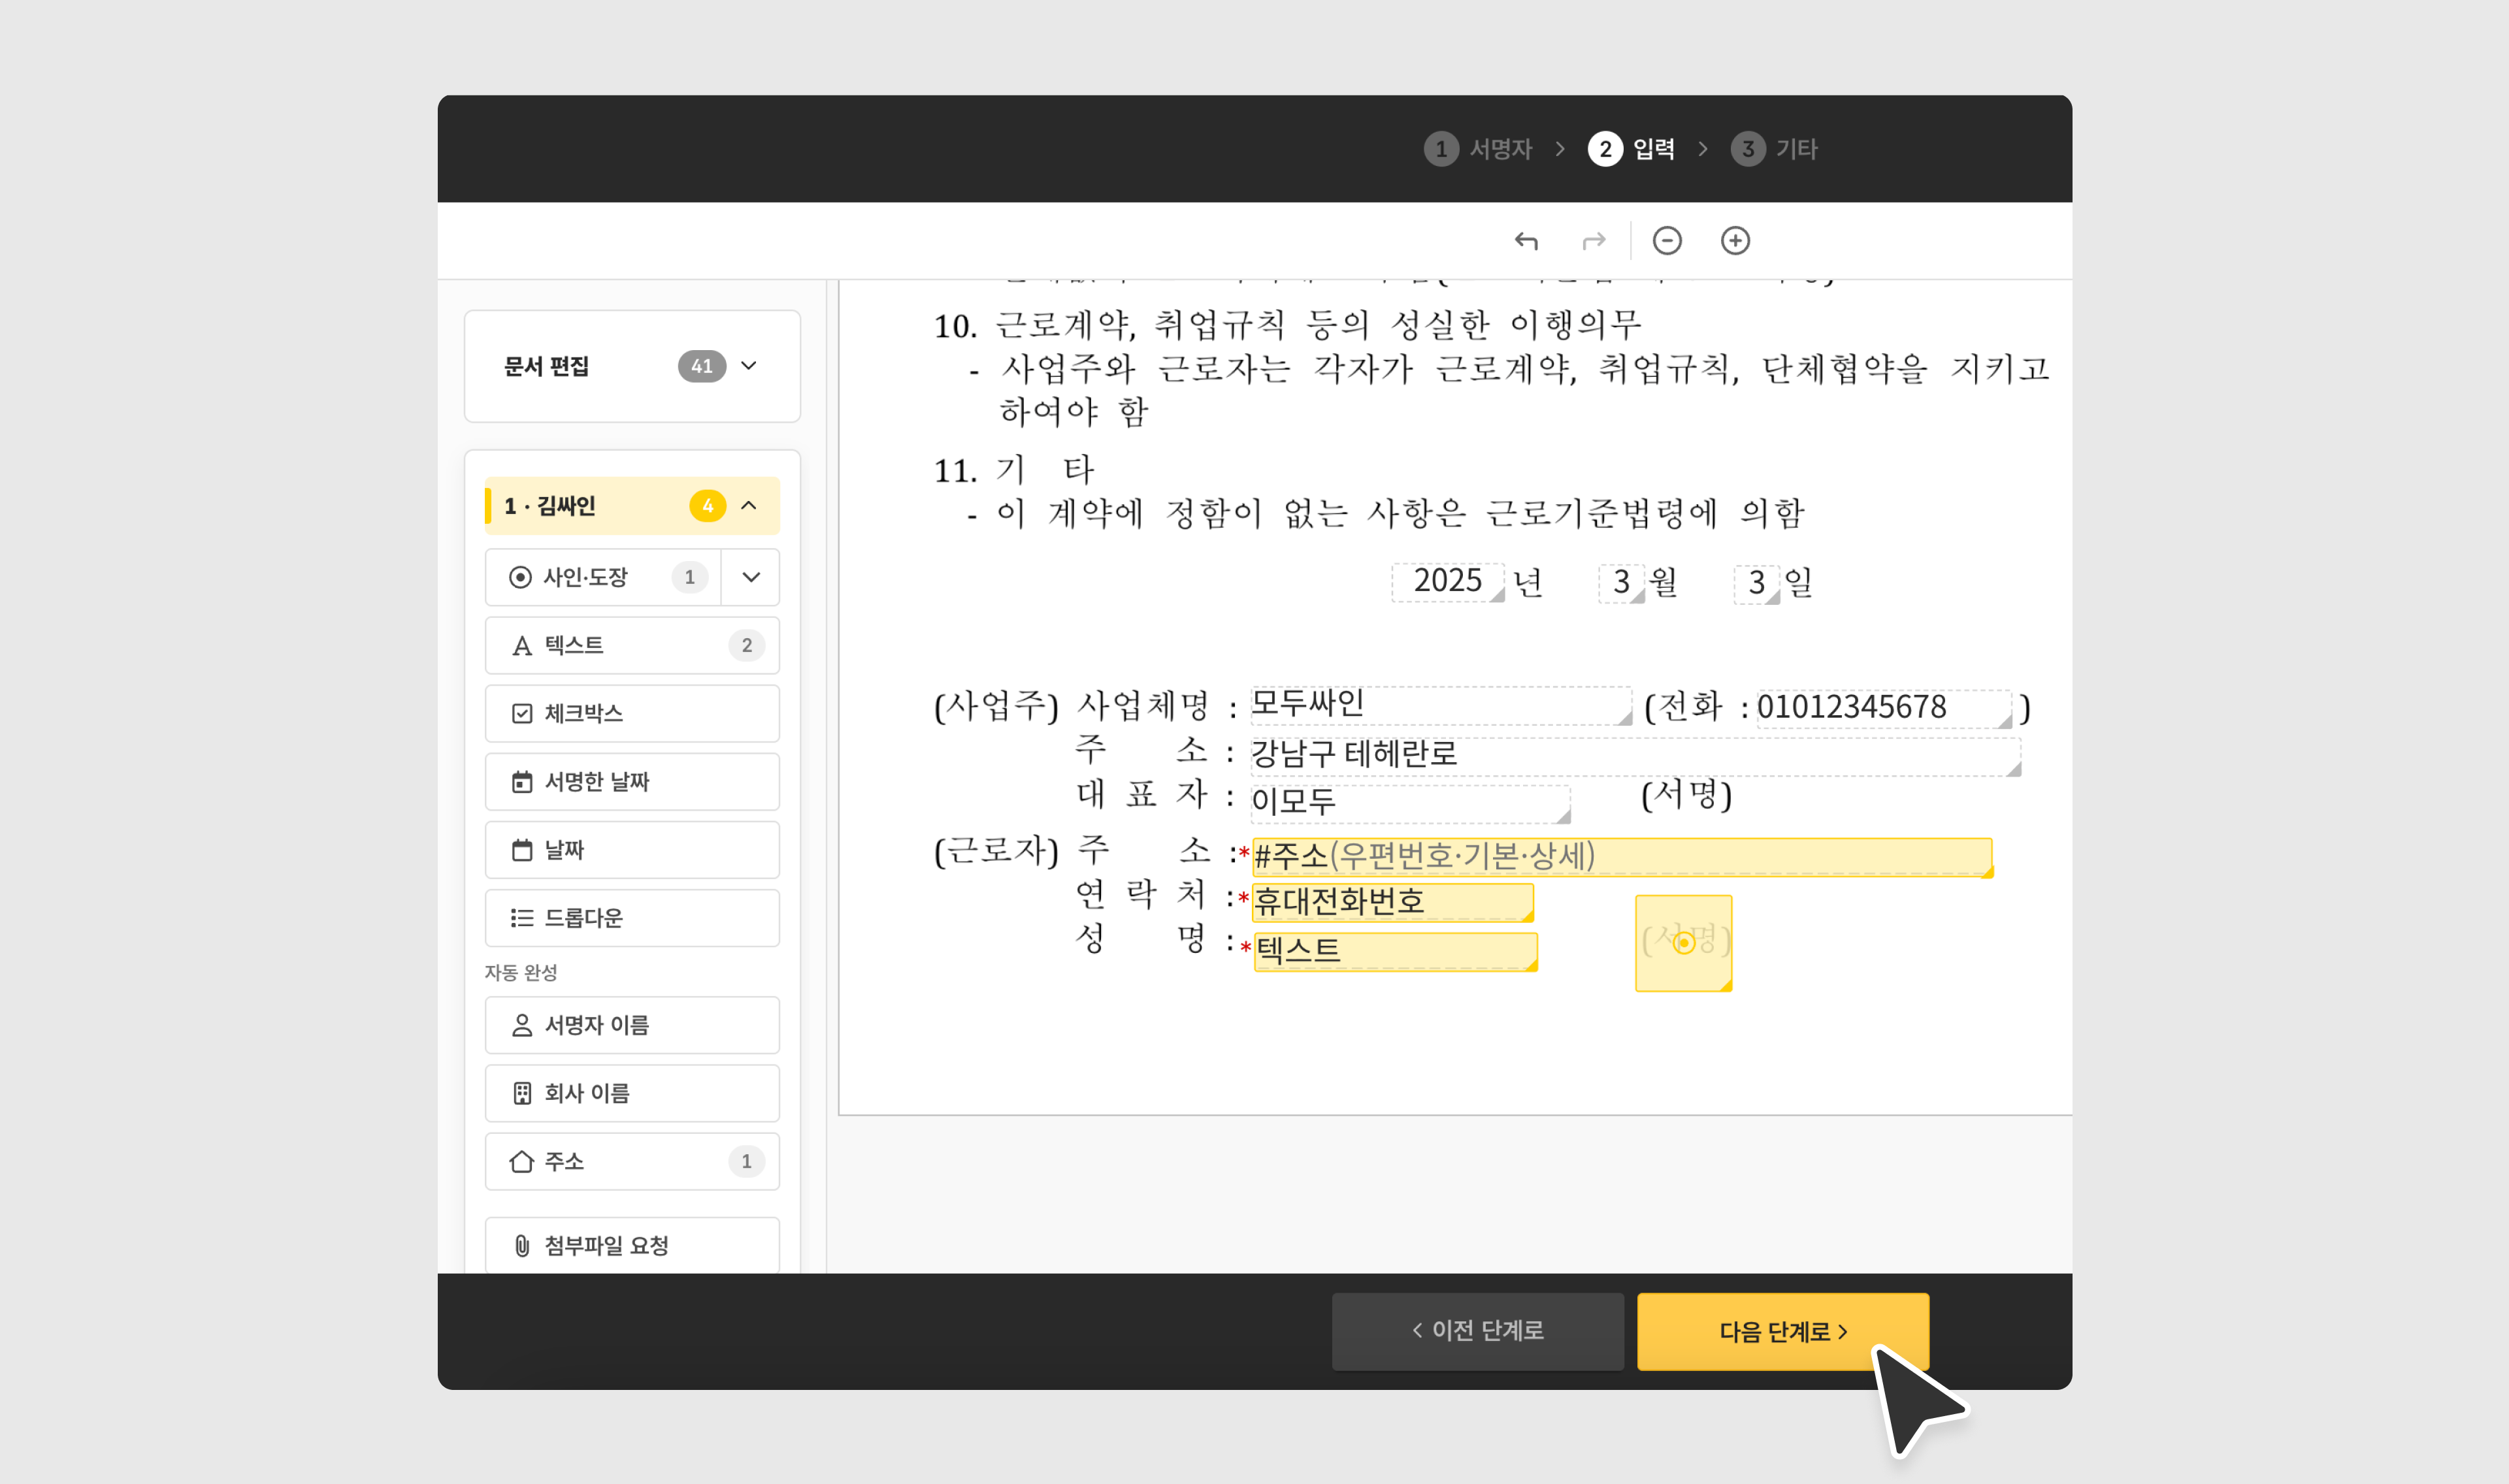2509x1484 pixels.
Task: Select step 2 입력
Action: pos(1632,149)
